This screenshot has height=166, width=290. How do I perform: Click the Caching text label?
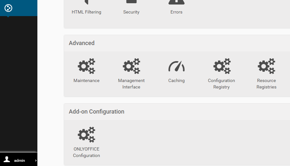click(177, 80)
